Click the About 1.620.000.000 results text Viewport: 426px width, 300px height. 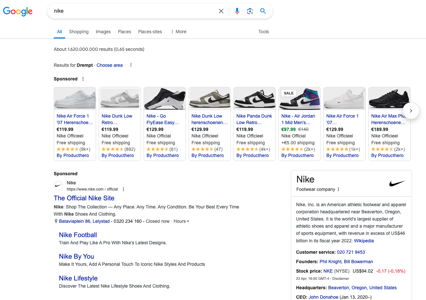coord(99,49)
